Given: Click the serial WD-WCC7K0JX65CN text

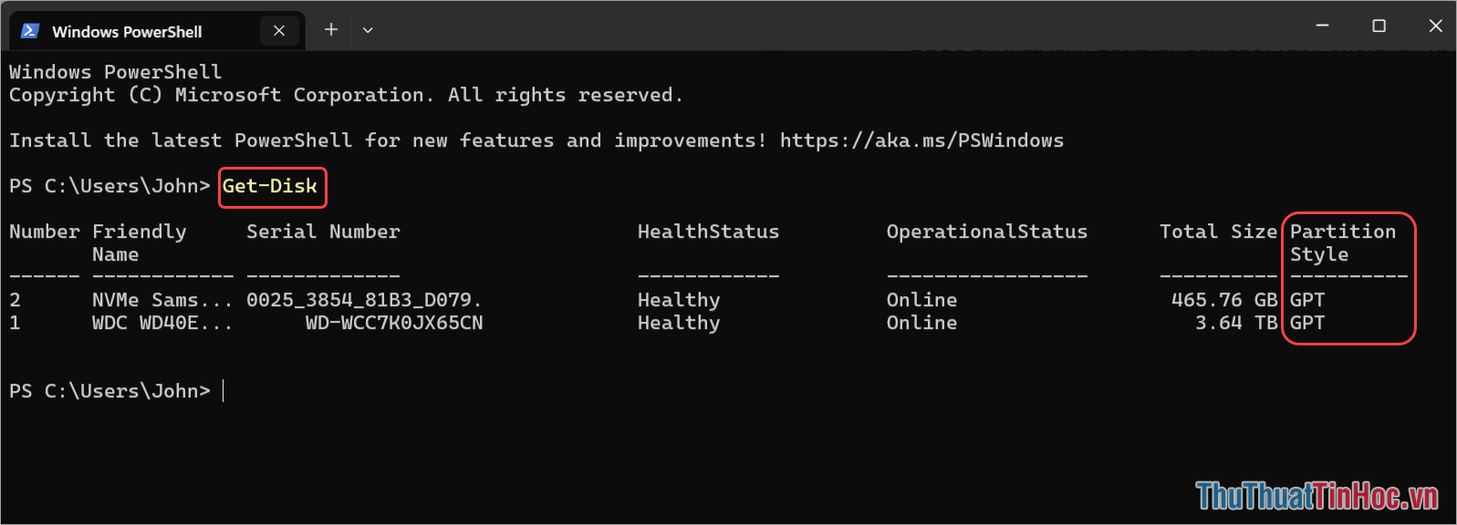Looking at the screenshot, I should coord(394,323).
